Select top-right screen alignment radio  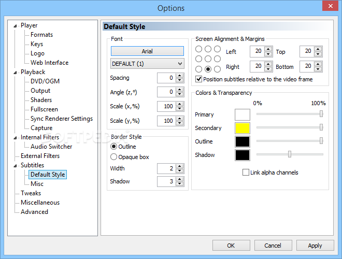[x=217, y=49]
